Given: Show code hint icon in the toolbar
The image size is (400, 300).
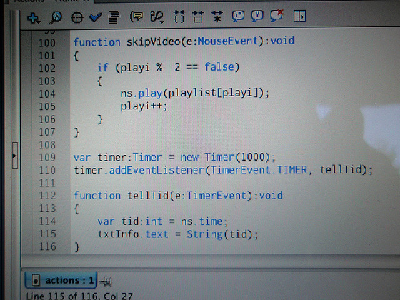Looking at the screenshot, I should coord(136,17).
